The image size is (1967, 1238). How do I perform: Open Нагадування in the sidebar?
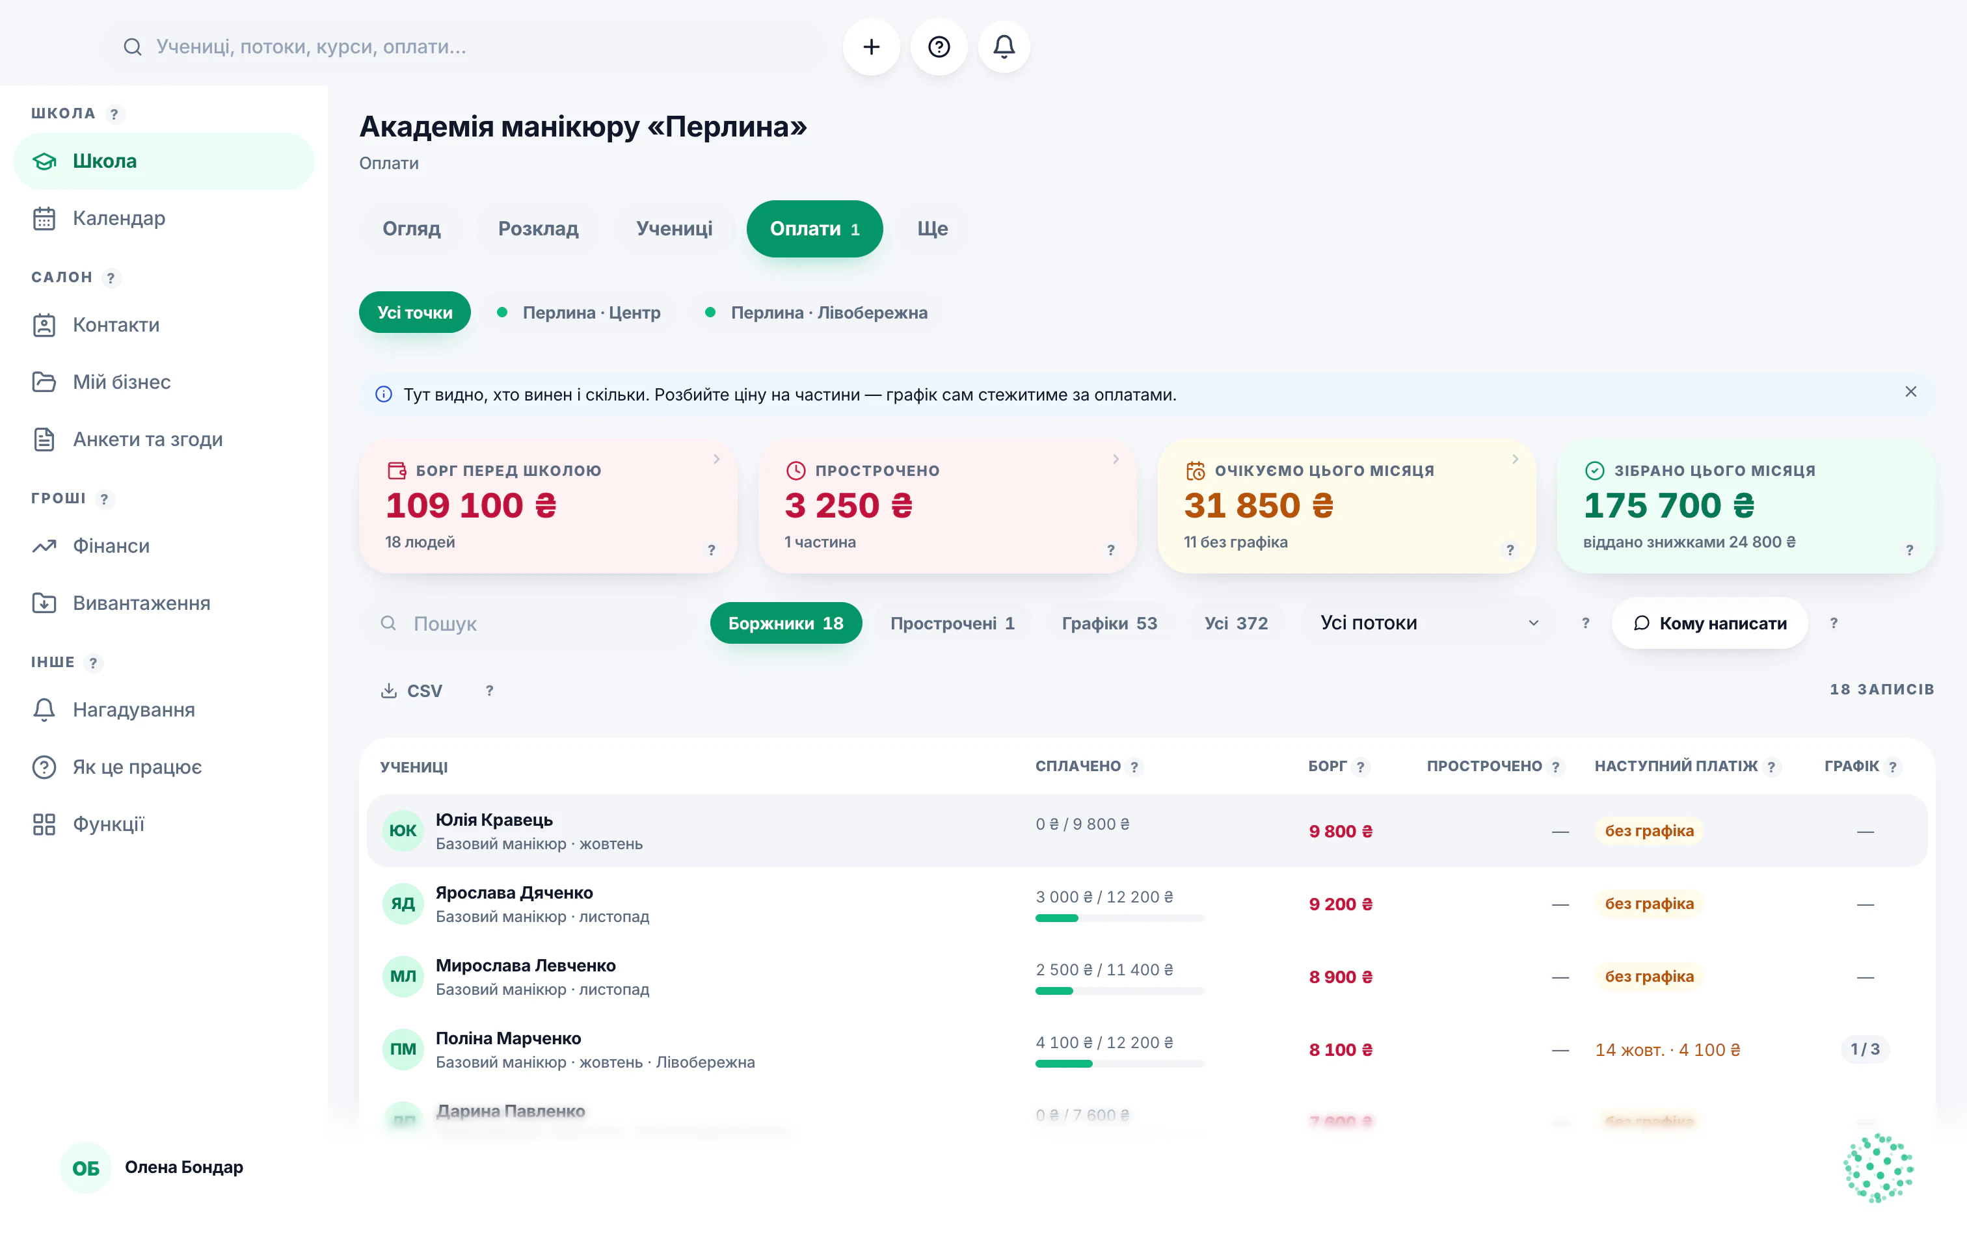pyautogui.click(x=163, y=709)
